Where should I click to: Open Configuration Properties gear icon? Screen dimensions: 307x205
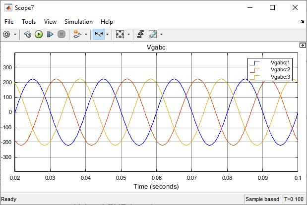tap(6, 34)
